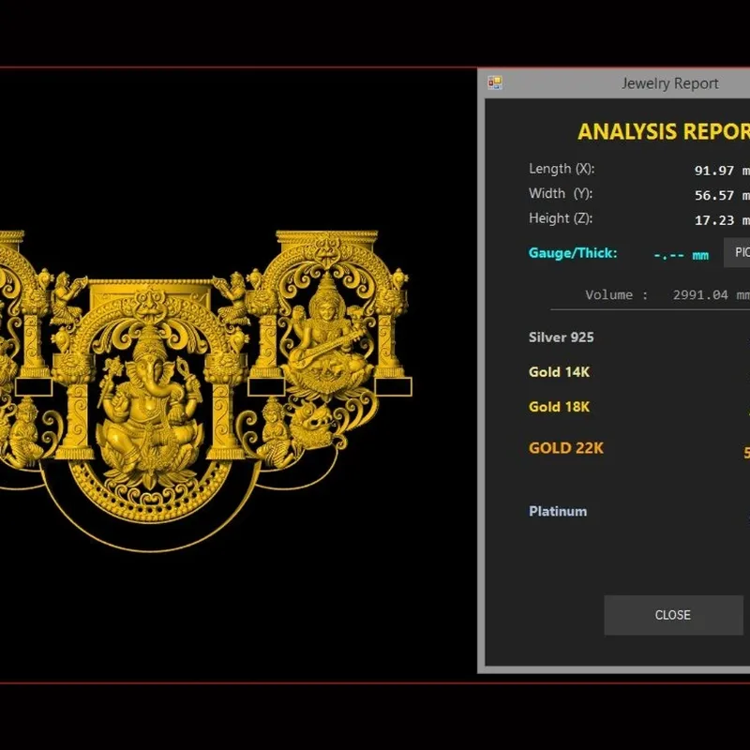Click the Jewelry Report window icon
Image resolution: width=750 pixels, height=750 pixels.
495,82
